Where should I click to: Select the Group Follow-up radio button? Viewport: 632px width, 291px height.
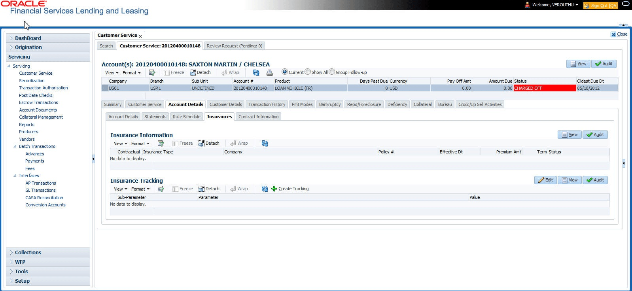pos(332,72)
